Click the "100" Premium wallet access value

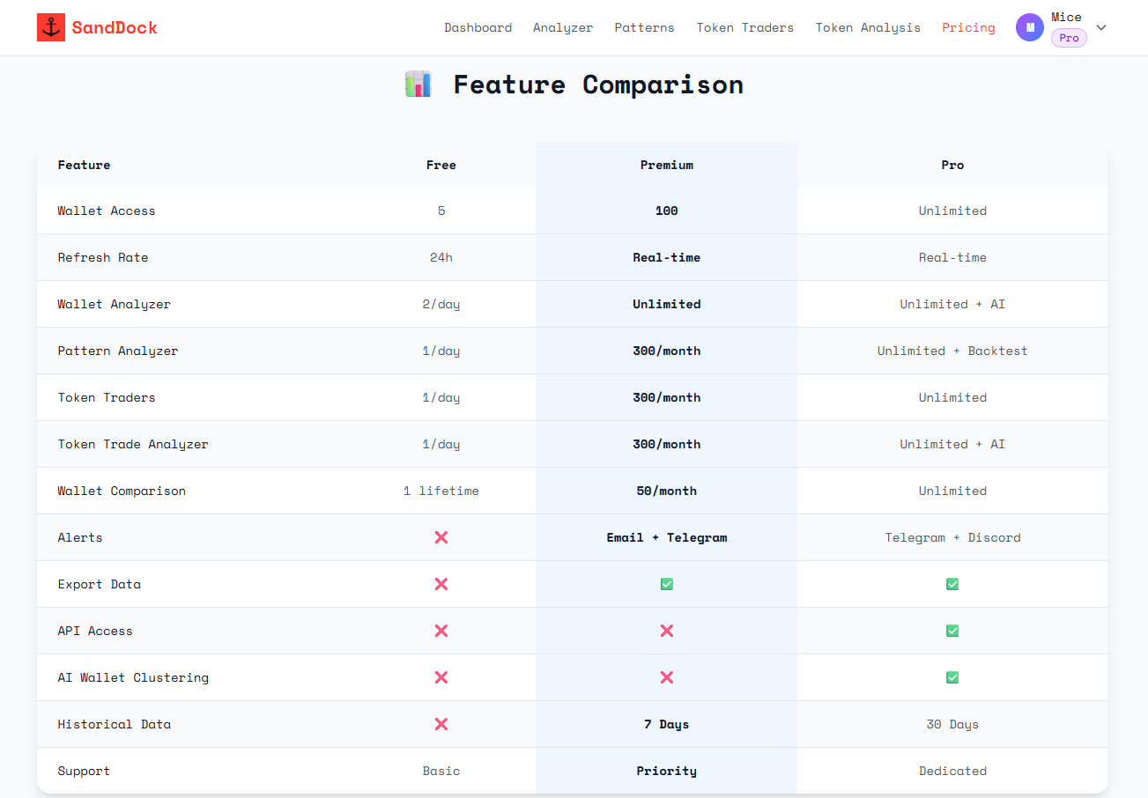pos(667,211)
